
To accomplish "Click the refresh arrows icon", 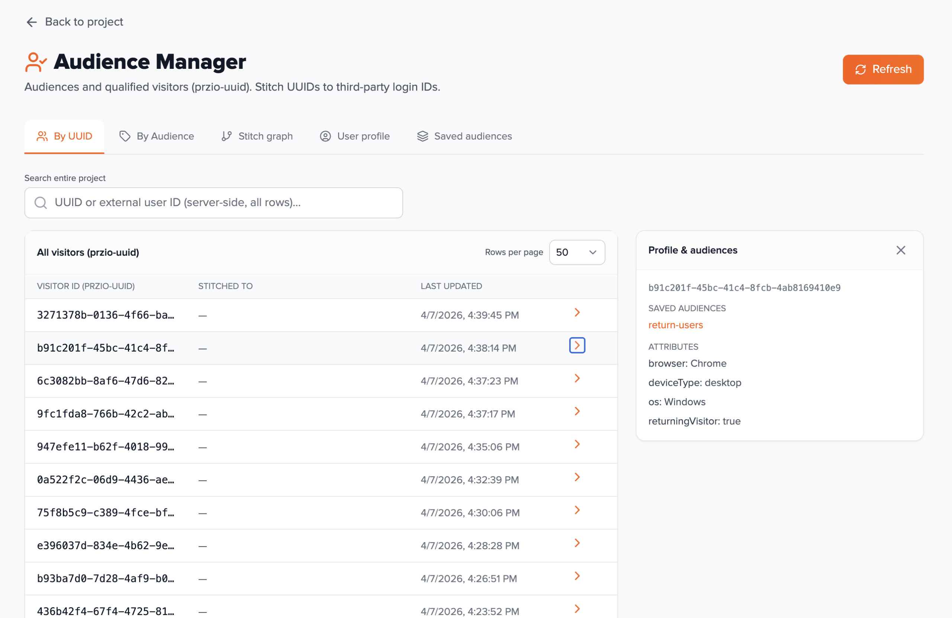I will pos(861,70).
